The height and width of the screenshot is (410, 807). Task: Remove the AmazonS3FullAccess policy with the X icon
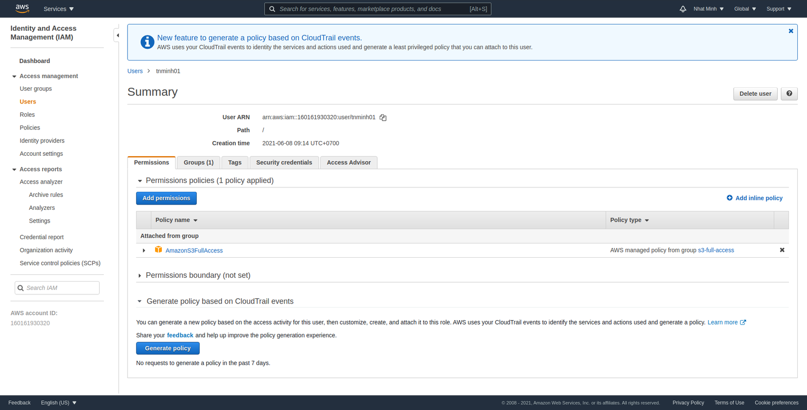(x=782, y=250)
